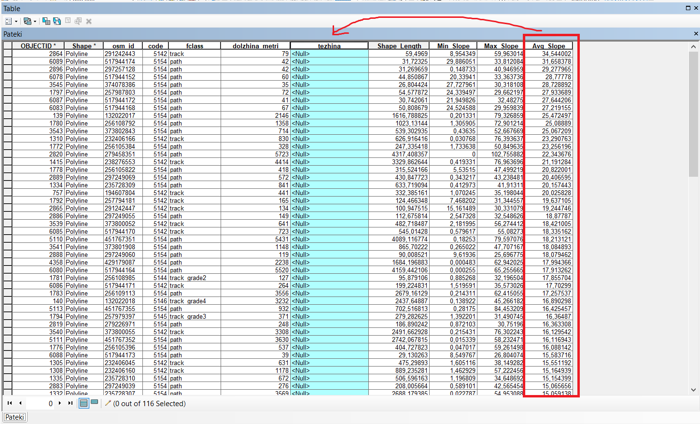Go to the next record

click(60, 403)
